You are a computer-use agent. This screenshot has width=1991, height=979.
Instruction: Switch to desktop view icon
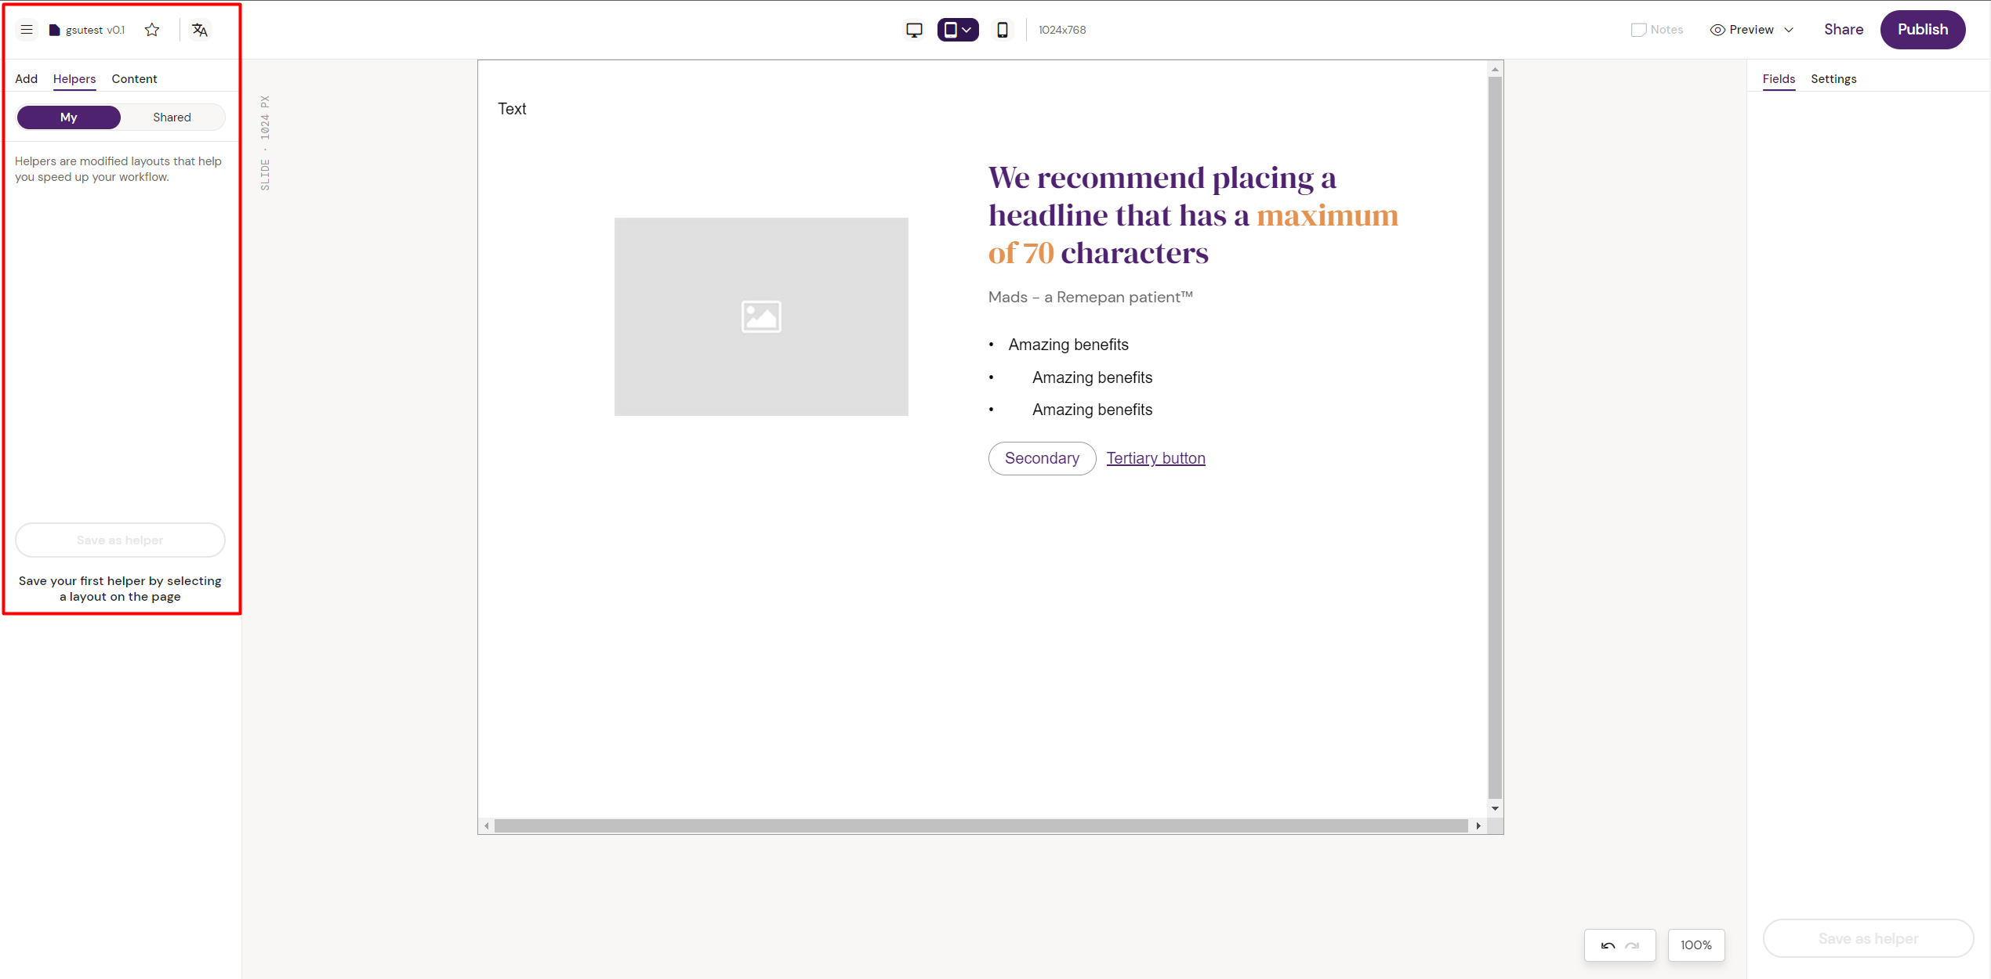[x=914, y=30]
